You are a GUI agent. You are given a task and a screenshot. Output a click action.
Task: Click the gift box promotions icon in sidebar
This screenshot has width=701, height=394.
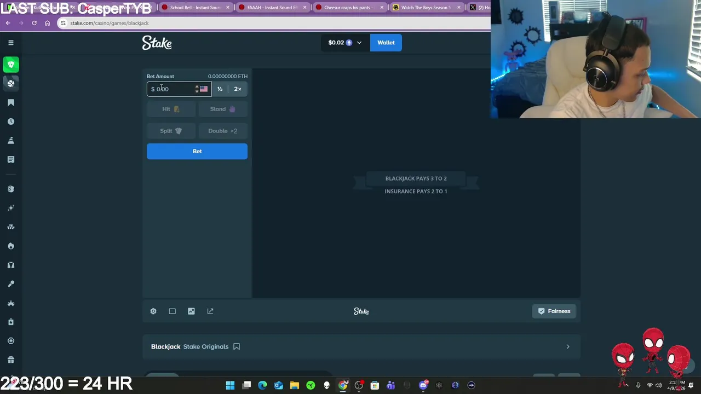click(11, 360)
